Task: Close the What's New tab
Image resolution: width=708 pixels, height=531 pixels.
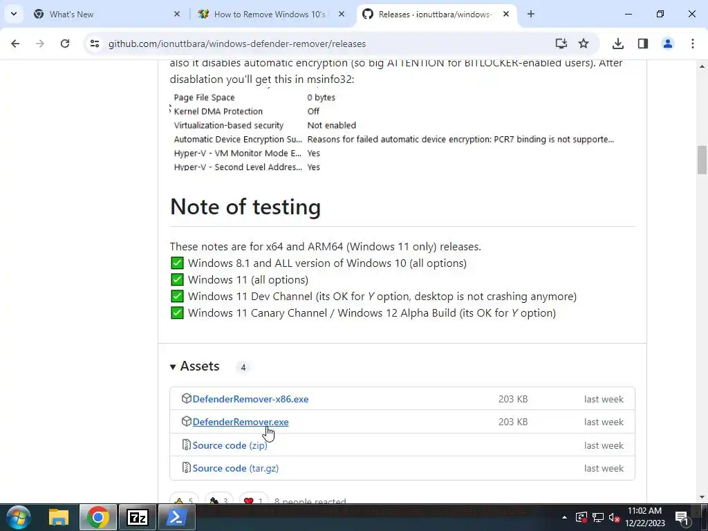Action: [177, 14]
